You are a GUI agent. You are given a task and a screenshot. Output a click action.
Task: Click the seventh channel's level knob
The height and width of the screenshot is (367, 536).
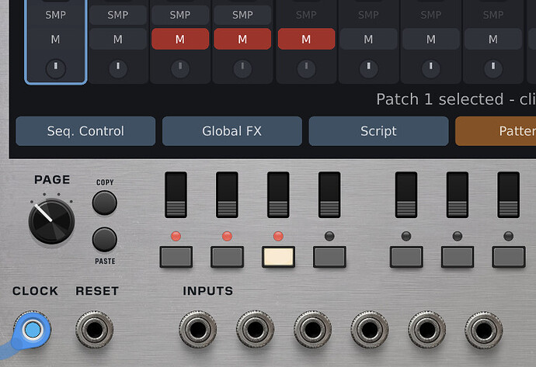click(431, 68)
